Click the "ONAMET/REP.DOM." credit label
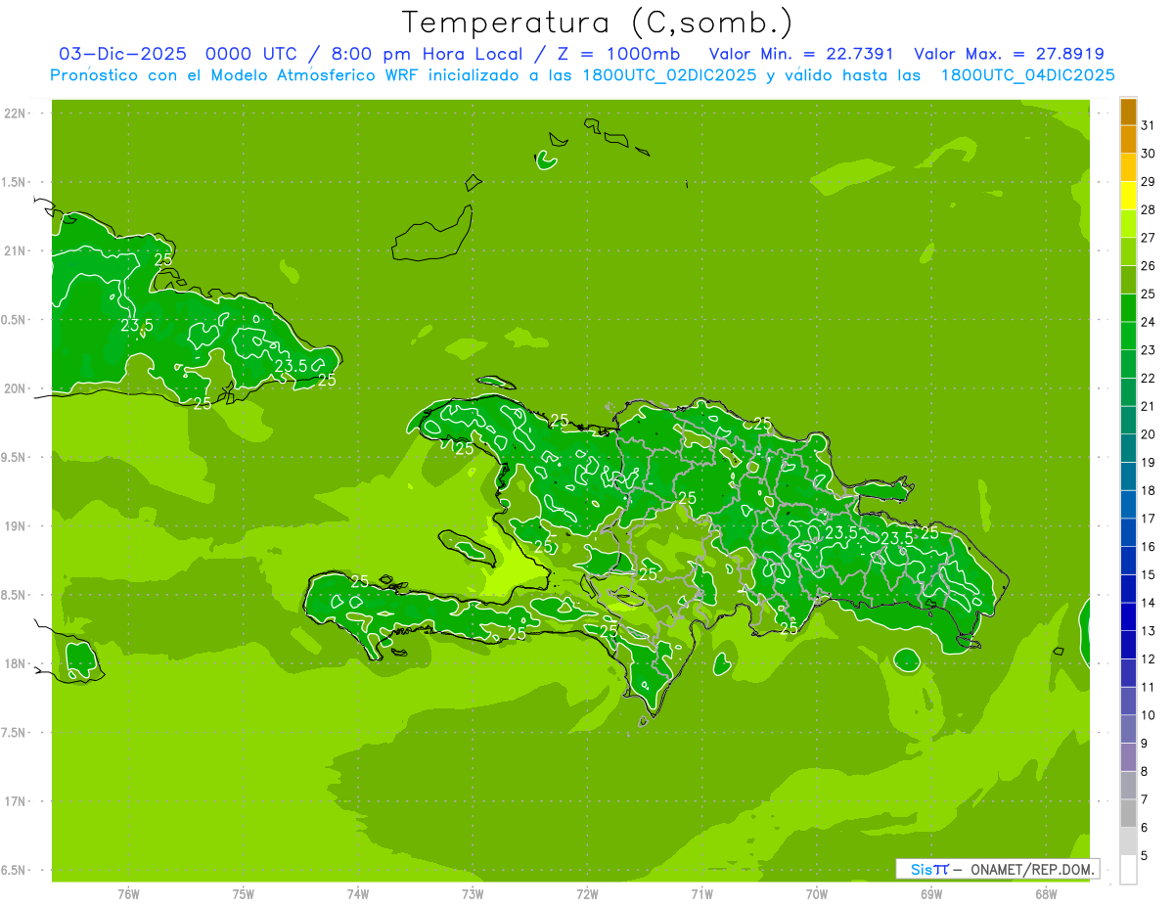 pyautogui.click(x=1033, y=869)
